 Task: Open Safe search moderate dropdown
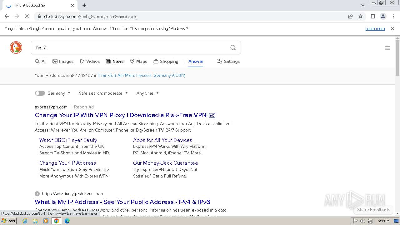tap(103, 93)
